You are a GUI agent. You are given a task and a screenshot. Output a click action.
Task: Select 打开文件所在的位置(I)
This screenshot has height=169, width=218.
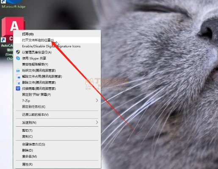(57, 40)
